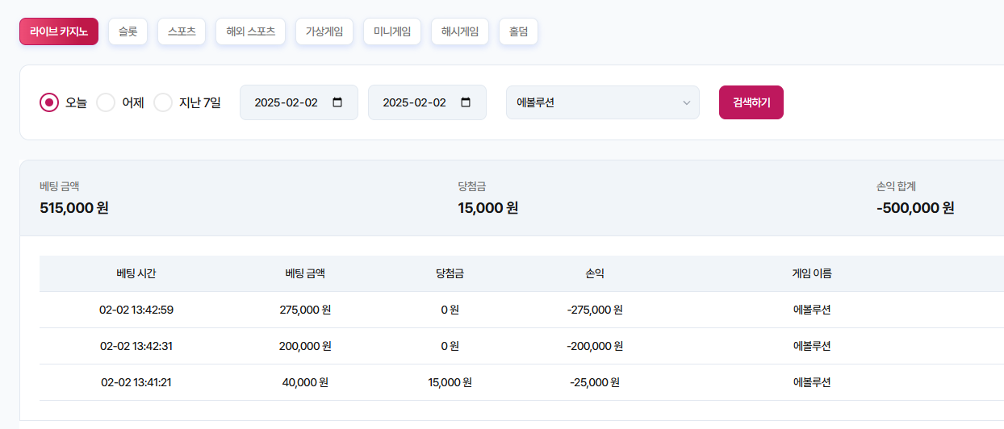Open the 해외 스포츠 tab

click(251, 31)
